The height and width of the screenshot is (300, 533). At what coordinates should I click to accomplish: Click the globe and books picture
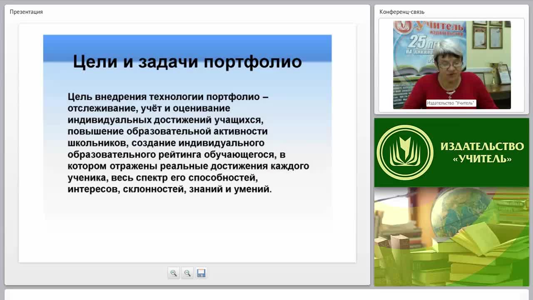coord(452,237)
